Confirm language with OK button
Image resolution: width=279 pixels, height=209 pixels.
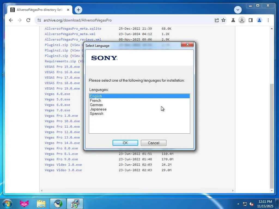125,143
